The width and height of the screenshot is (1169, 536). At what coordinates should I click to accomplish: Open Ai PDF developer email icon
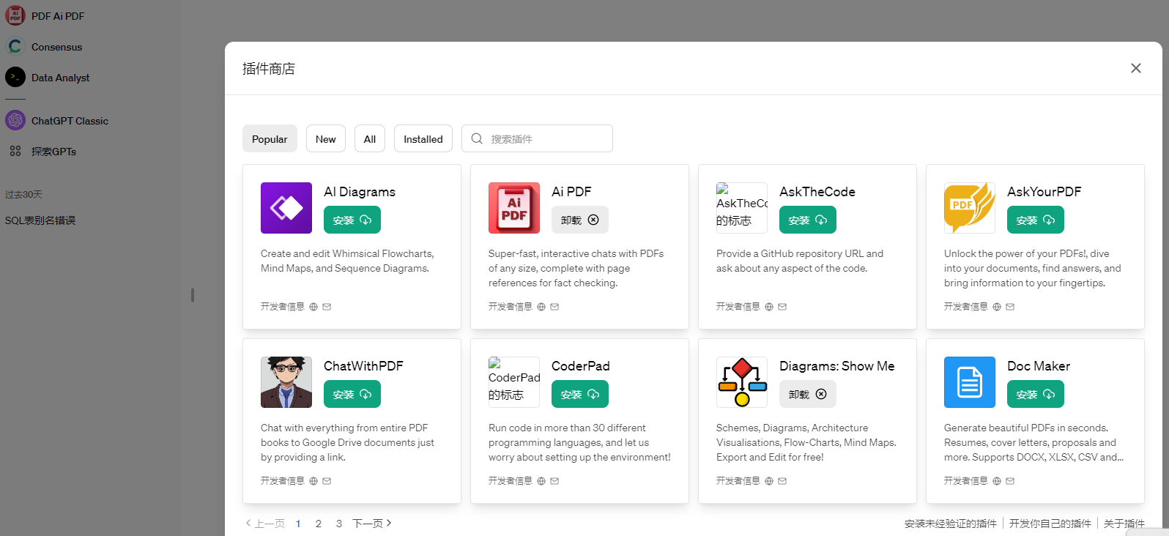coord(554,307)
